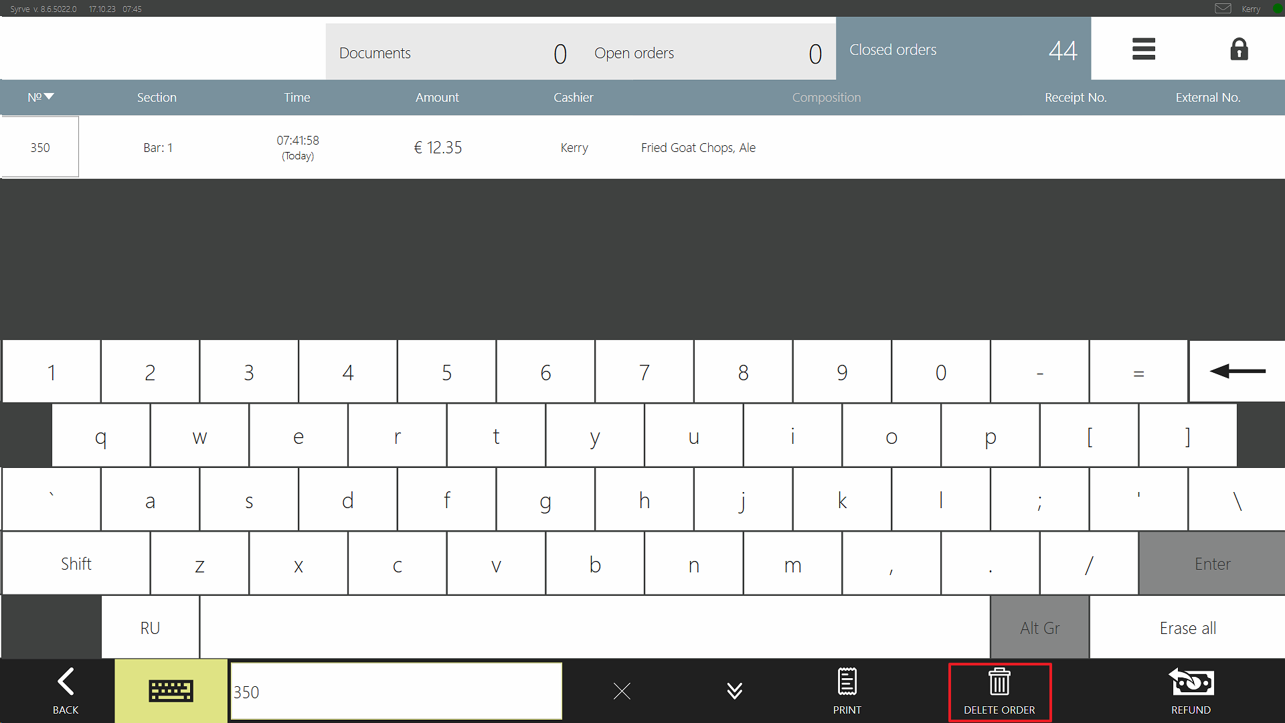Lock the terminal with padlock icon
Screen dimensions: 1285x723
click(x=1239, y=49)
